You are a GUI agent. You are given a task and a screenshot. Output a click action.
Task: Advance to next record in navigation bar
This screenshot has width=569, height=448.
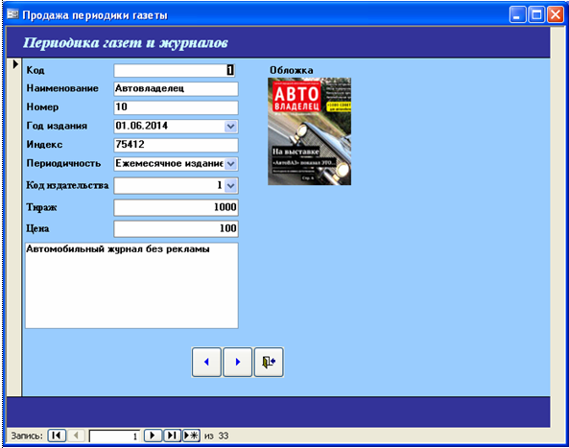tap(153, 436)
